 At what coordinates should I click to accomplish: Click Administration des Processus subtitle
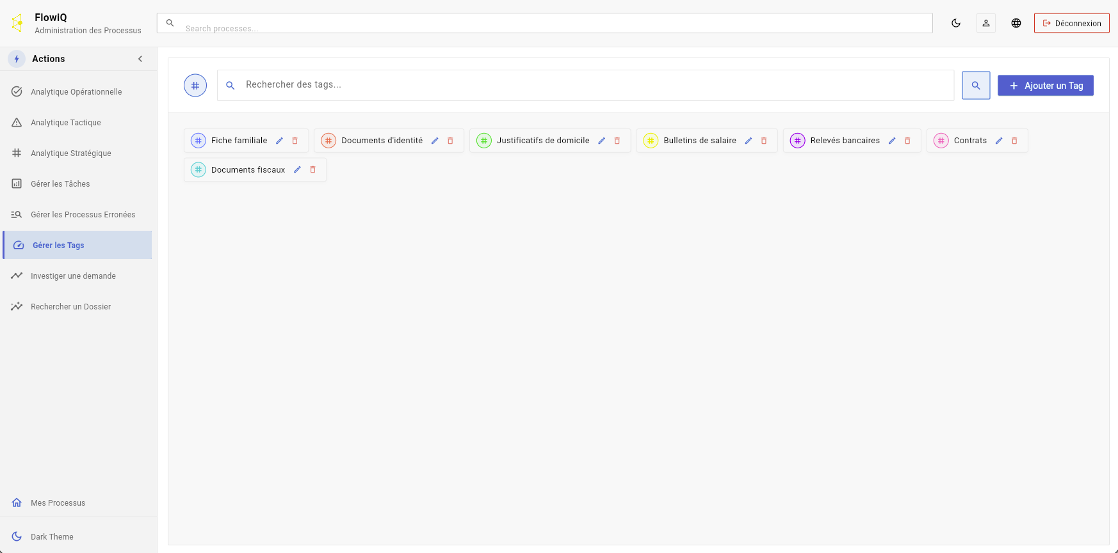point(88,31)
